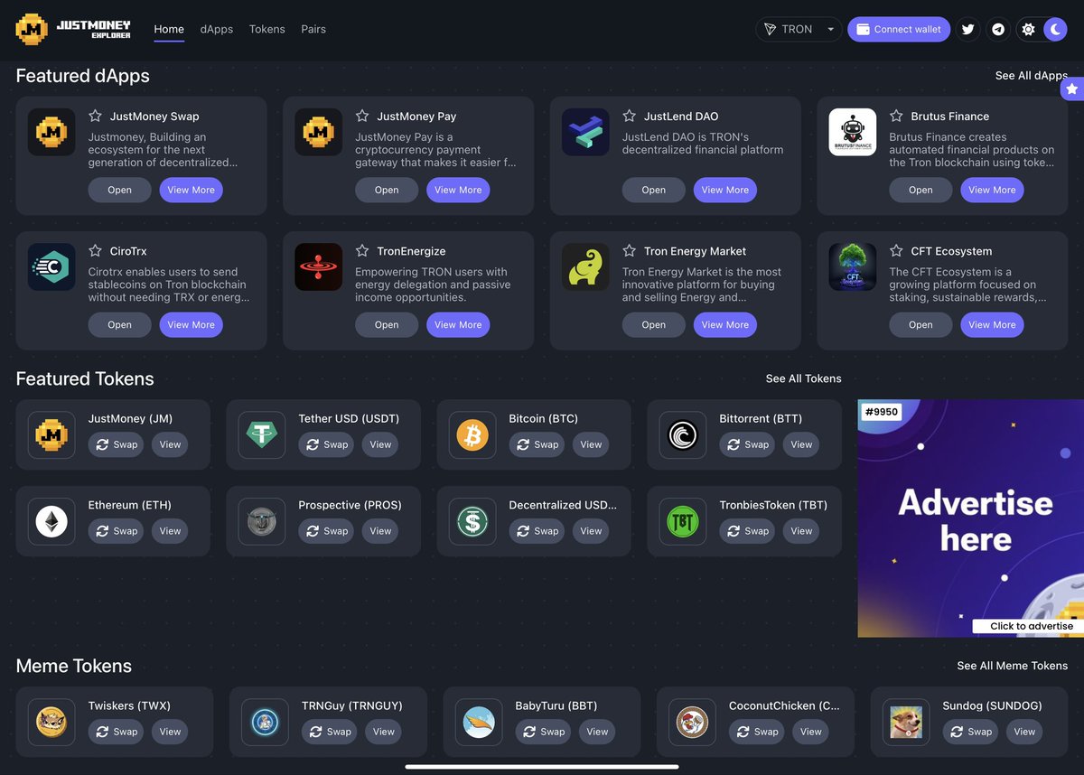Screen dimensions: 1084x775
Task: Go to the Home tab
Action: [169, 29]
